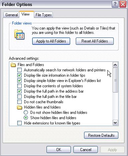Switch to the General tab
128x156 pixels.
[x=11, y=15]
